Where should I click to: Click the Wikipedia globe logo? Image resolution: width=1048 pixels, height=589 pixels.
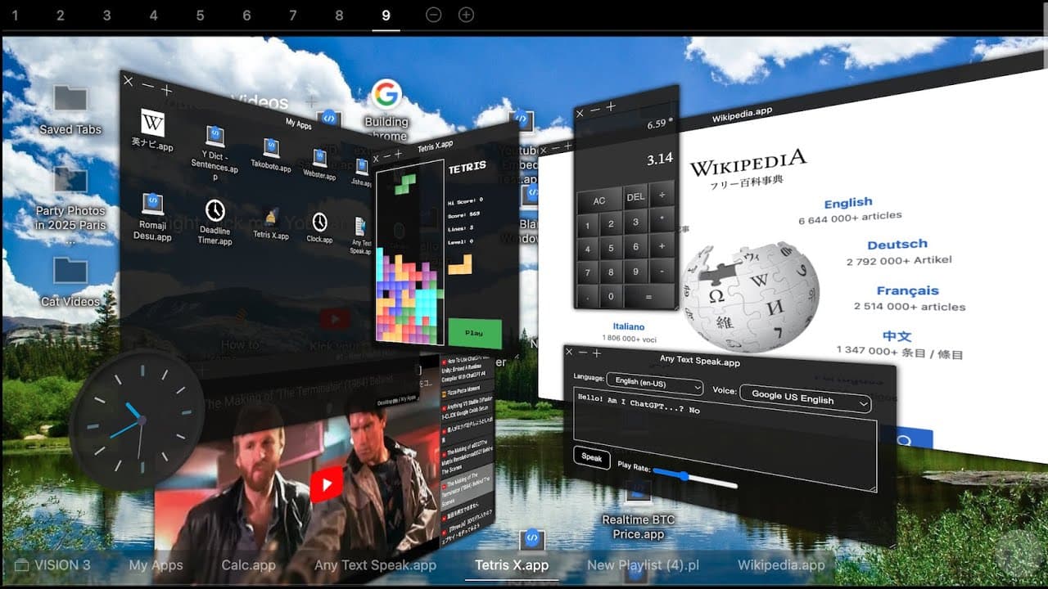[x=750, y=297]
